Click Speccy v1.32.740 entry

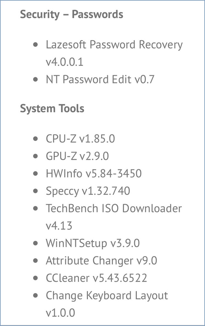coord(88,191)
